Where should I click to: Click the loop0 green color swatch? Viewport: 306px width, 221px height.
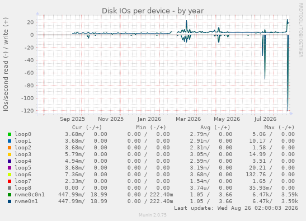point(10,134)
